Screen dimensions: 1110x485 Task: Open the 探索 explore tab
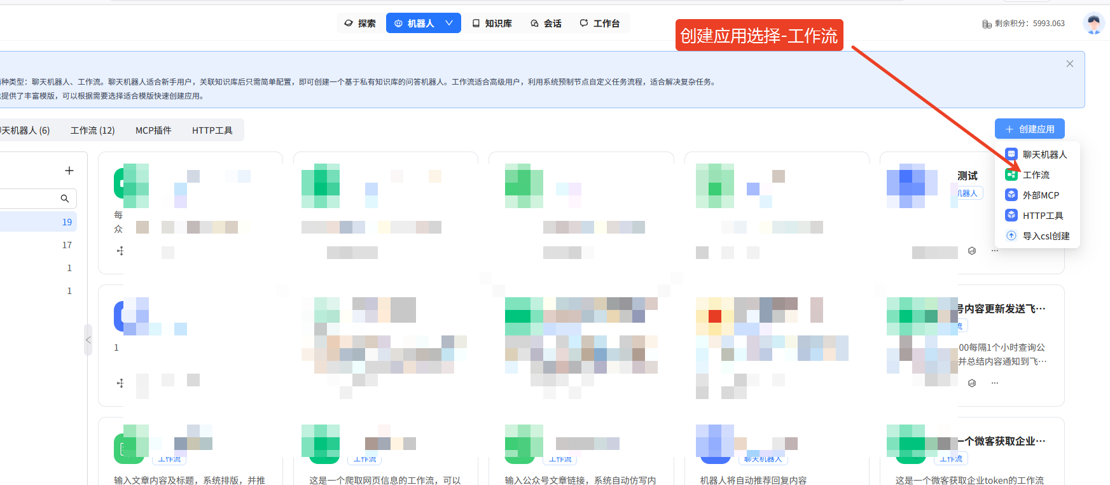[x=360, y=24]
